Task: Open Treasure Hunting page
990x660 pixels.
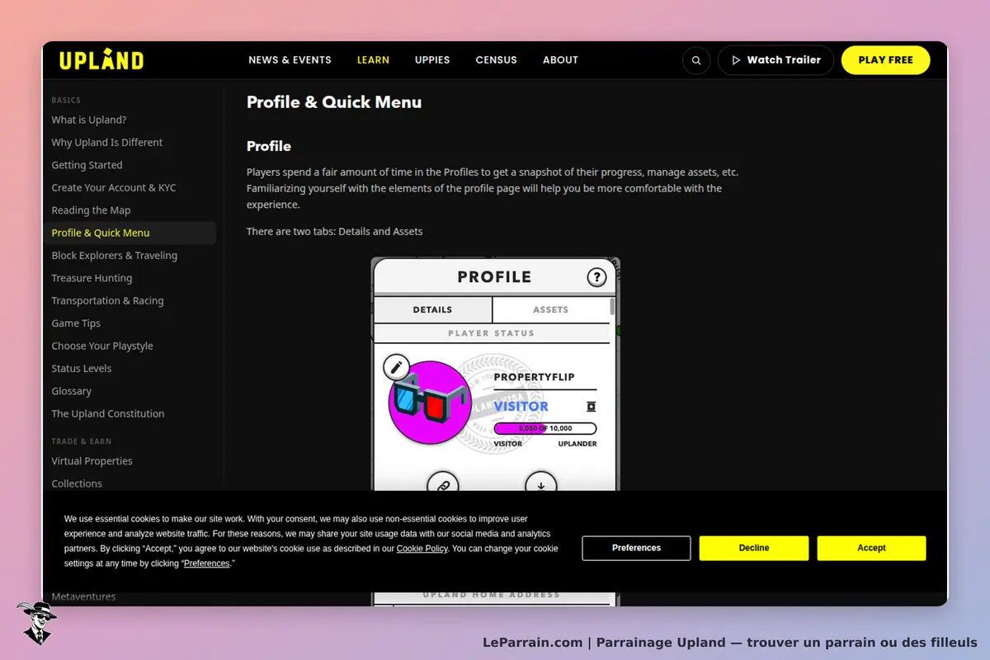Action: (92, 278)
